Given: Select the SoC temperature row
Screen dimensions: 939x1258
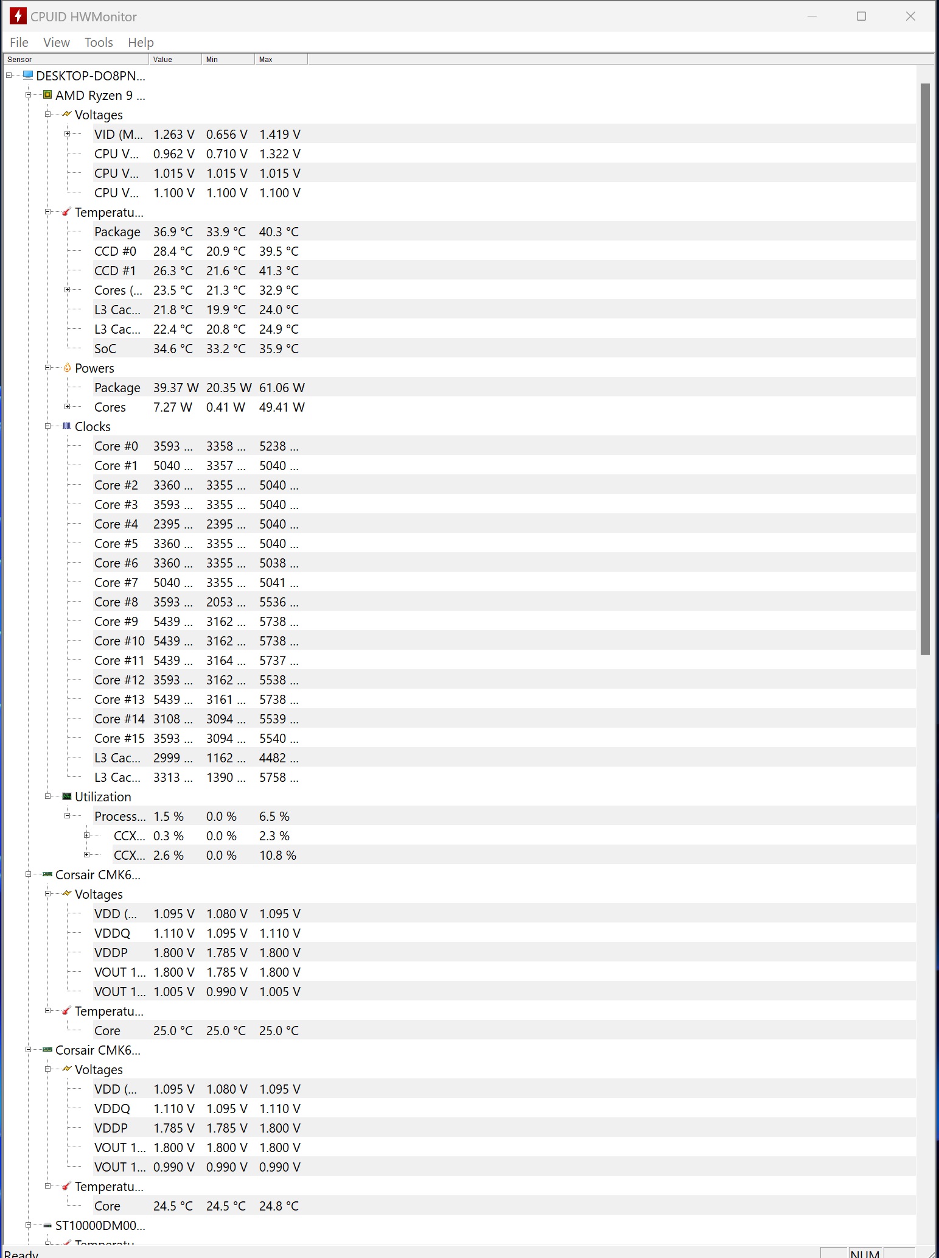Looking at the screenshot, I should pos(504,348).
